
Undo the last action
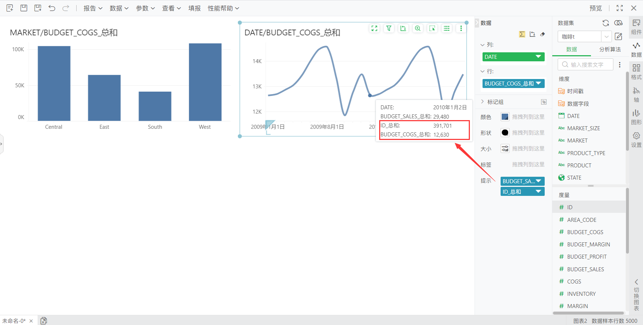click(x=52, y=8)
